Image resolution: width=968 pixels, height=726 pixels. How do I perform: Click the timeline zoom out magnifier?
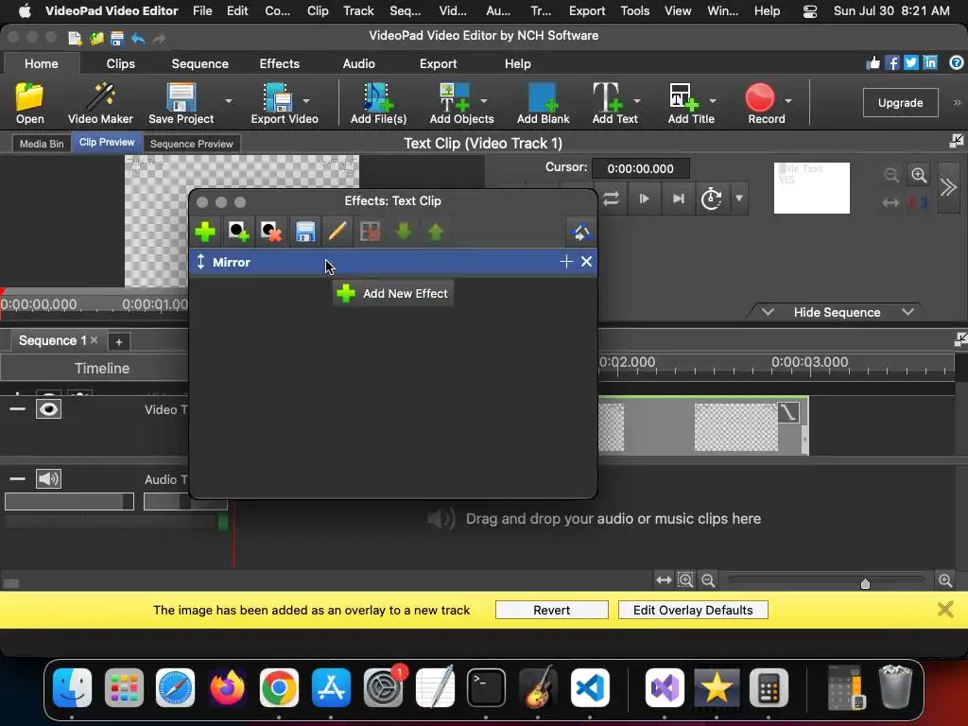708,580
